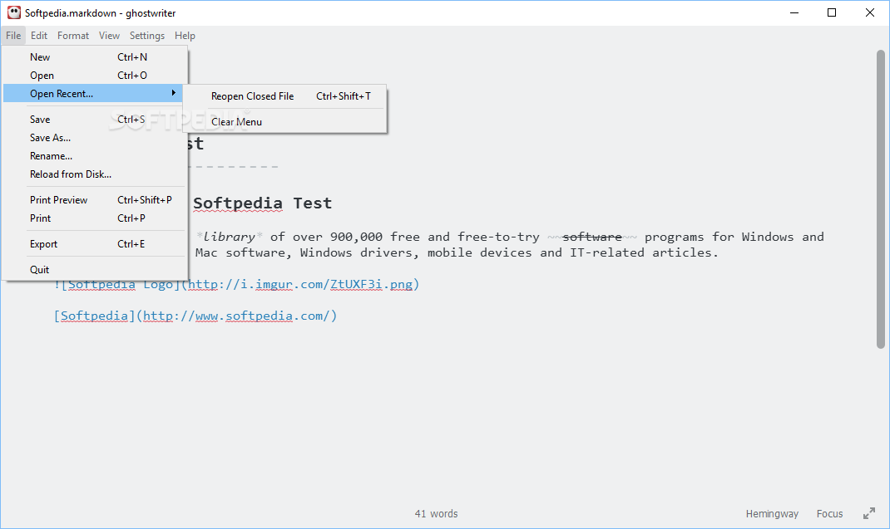Click '[Softpedia]' link label text
The image size is (890, 529).
(x=94, y=316)
